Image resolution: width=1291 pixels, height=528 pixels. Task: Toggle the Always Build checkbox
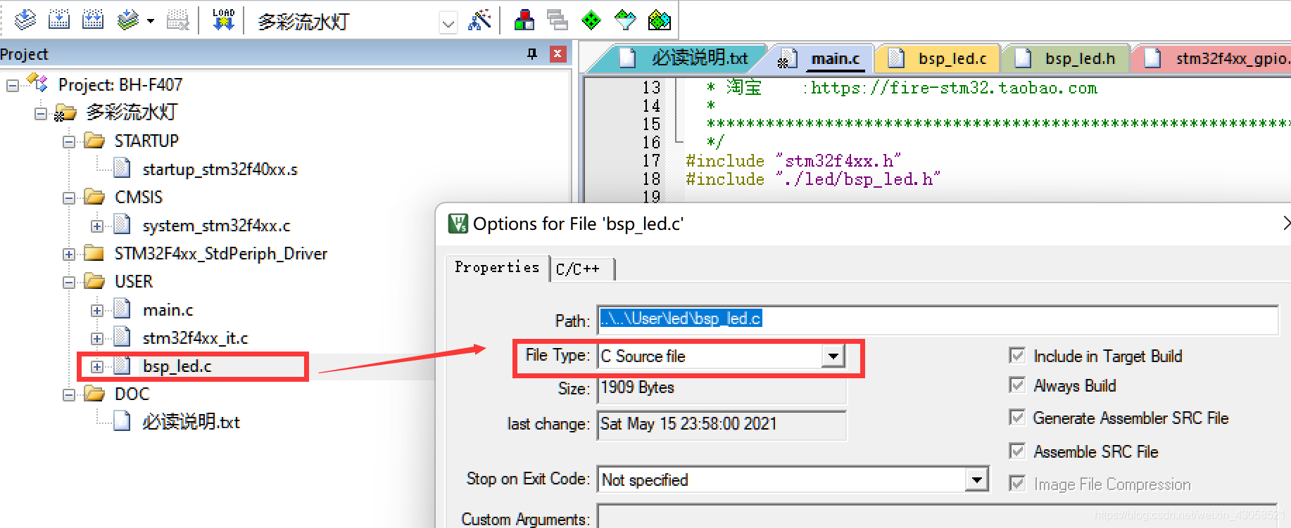(x=1017, y=385)
